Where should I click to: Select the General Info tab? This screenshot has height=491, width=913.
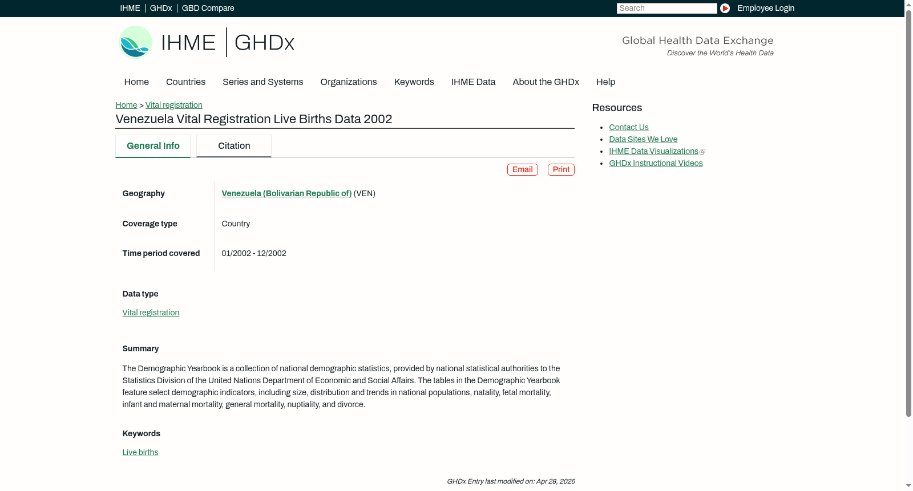153,146
